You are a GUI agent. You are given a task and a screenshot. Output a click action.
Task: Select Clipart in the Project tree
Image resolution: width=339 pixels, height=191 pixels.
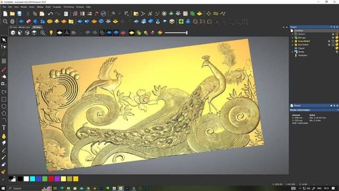coord(301,48)
